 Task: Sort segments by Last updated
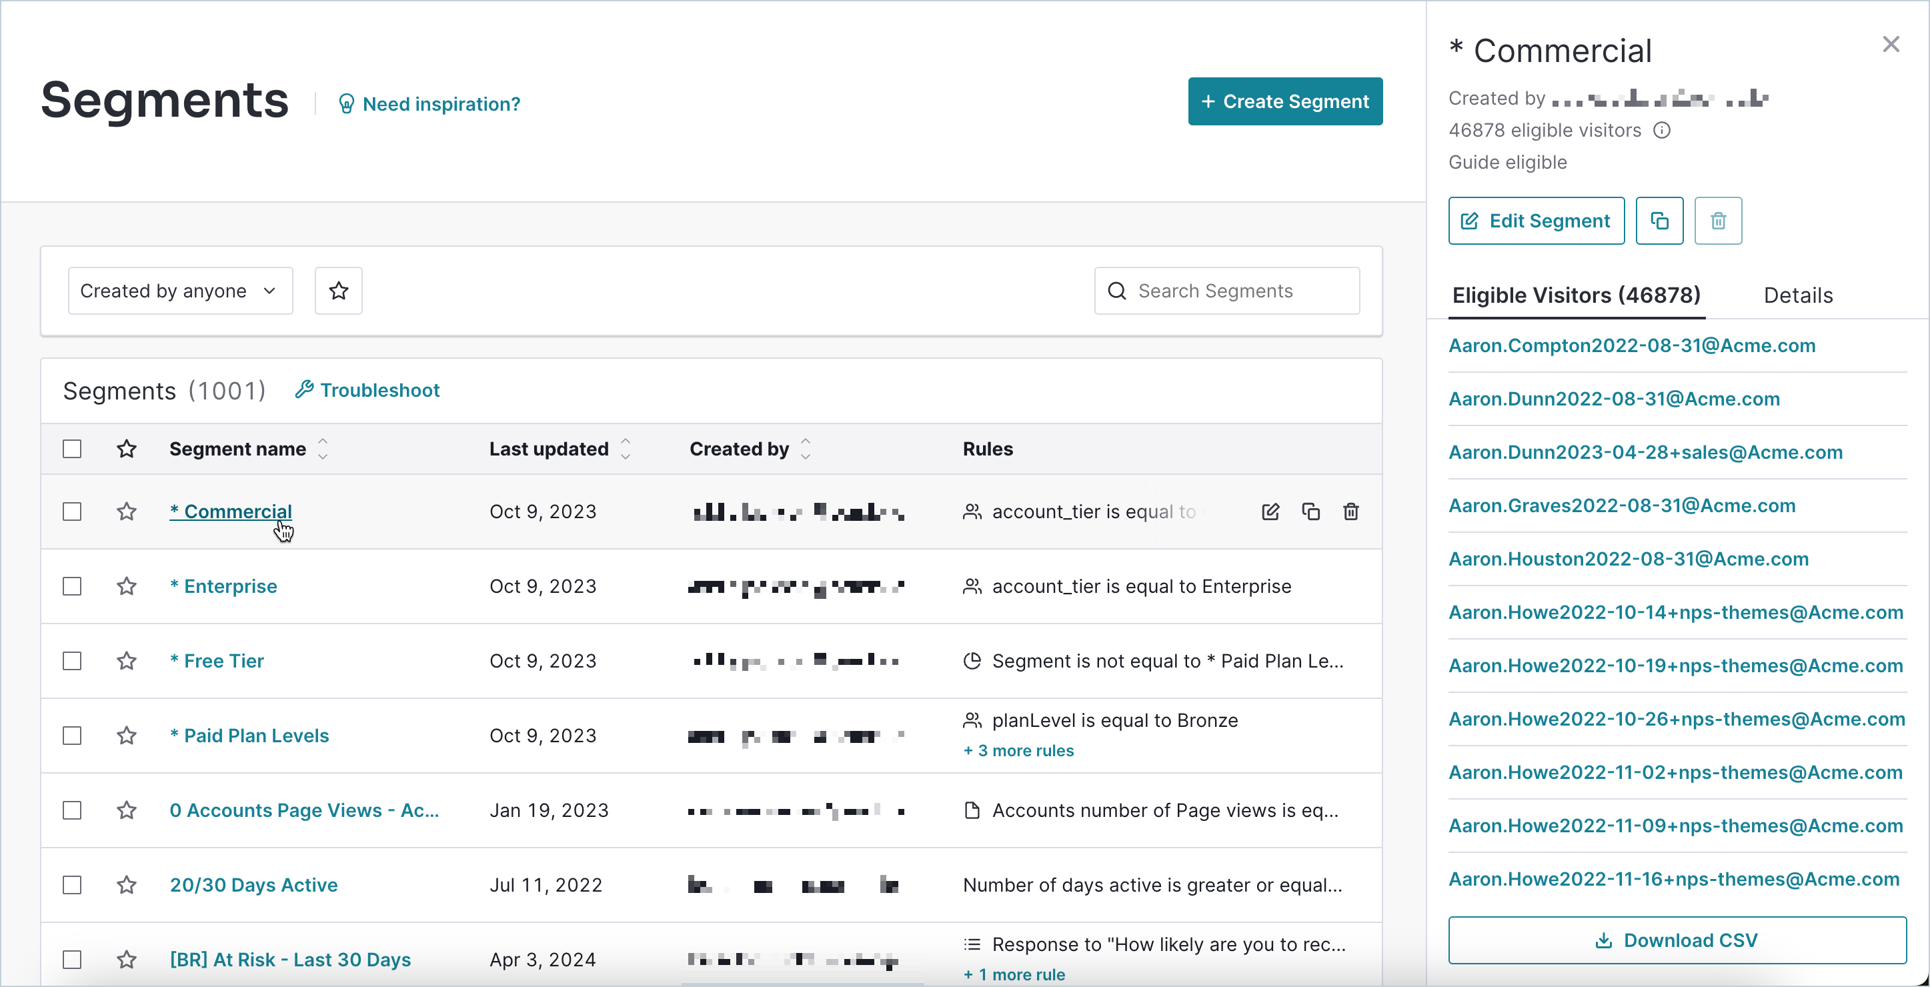click(x=626, y=448)
